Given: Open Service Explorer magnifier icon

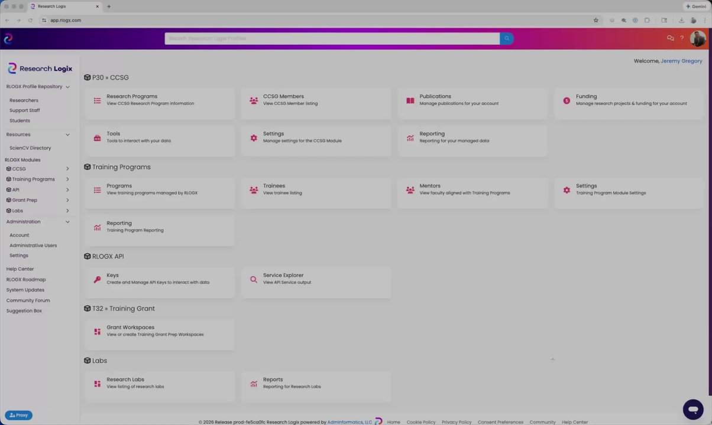Looking at the screenshot, I should pos(254,279).
